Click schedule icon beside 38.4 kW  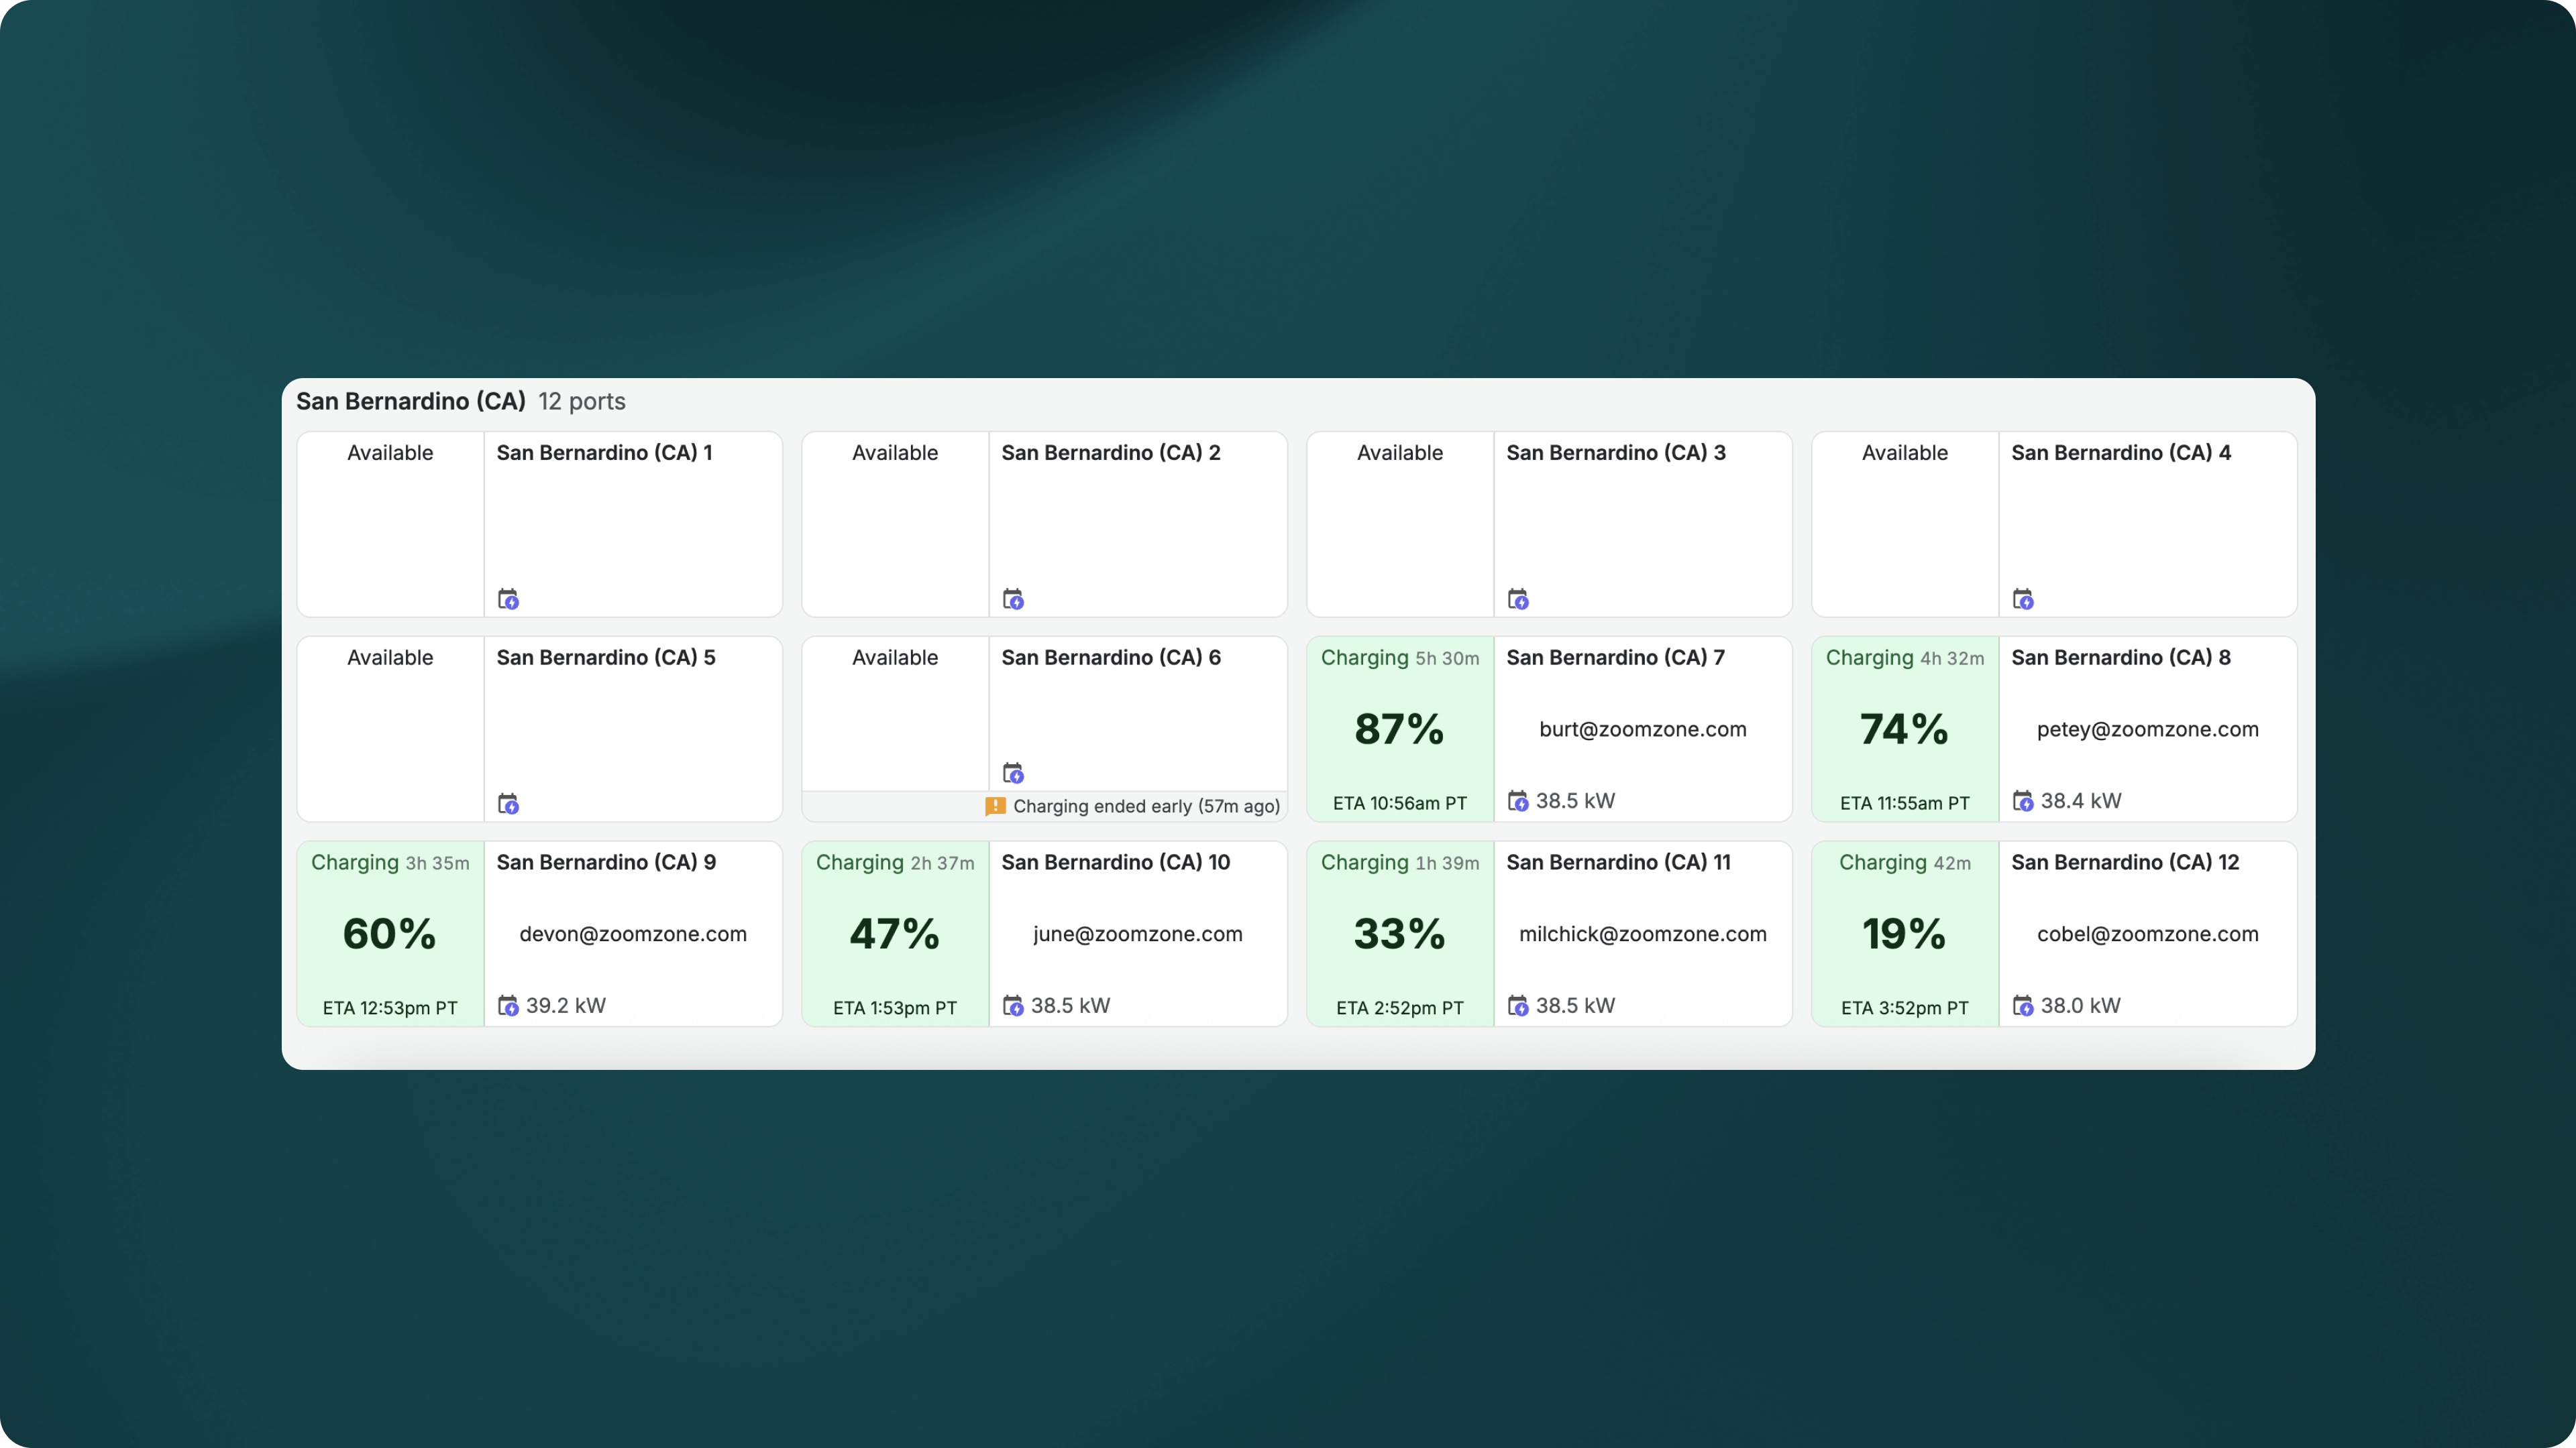pos(2023,802)
